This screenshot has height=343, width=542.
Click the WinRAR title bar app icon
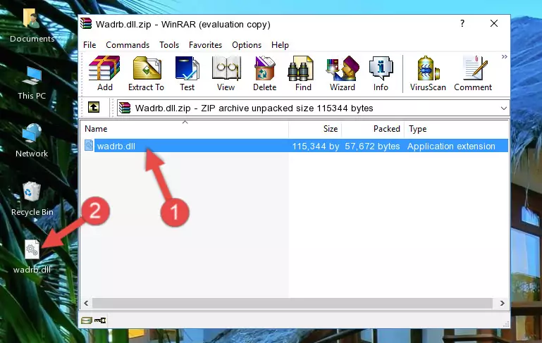click(x=86, y=24)
